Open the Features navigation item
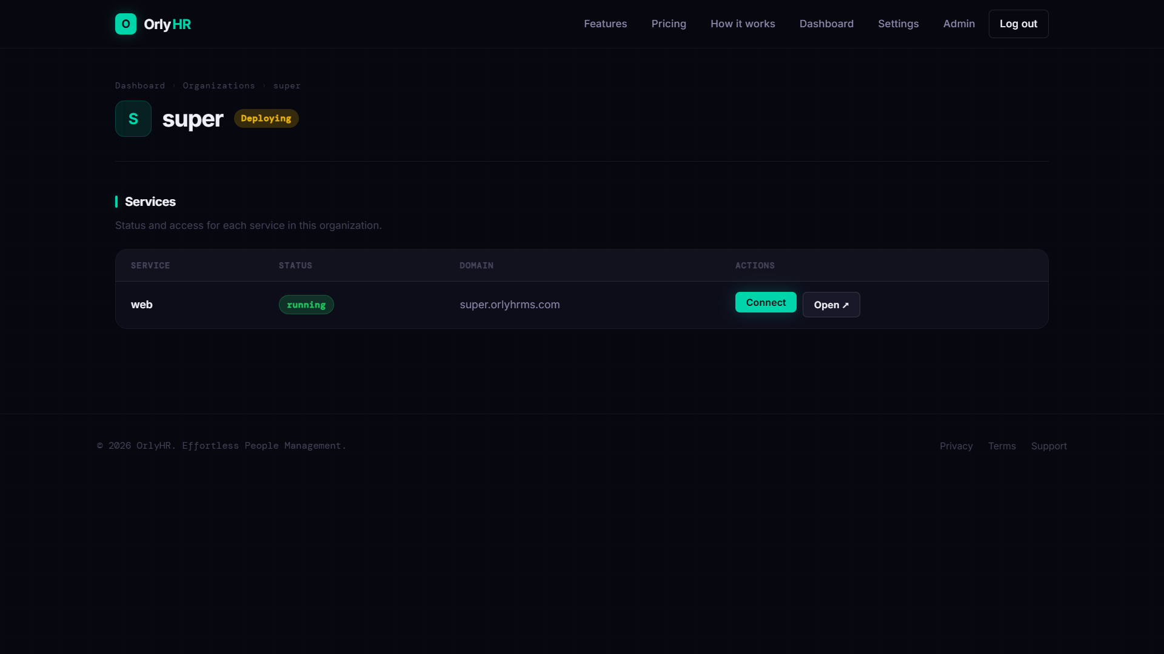This screenshot has width=1164, height=654. (605, 24)
